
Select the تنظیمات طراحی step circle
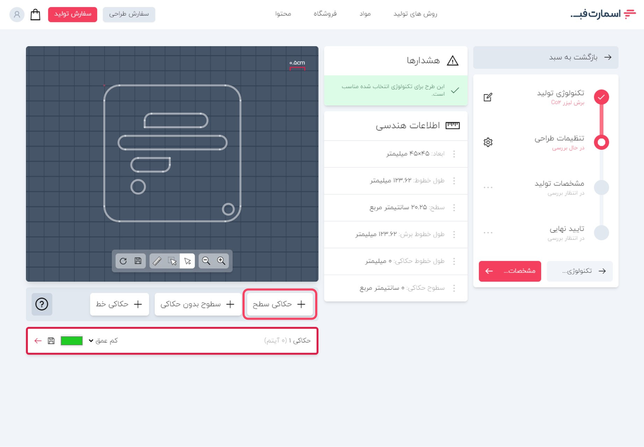click(601, 142)
